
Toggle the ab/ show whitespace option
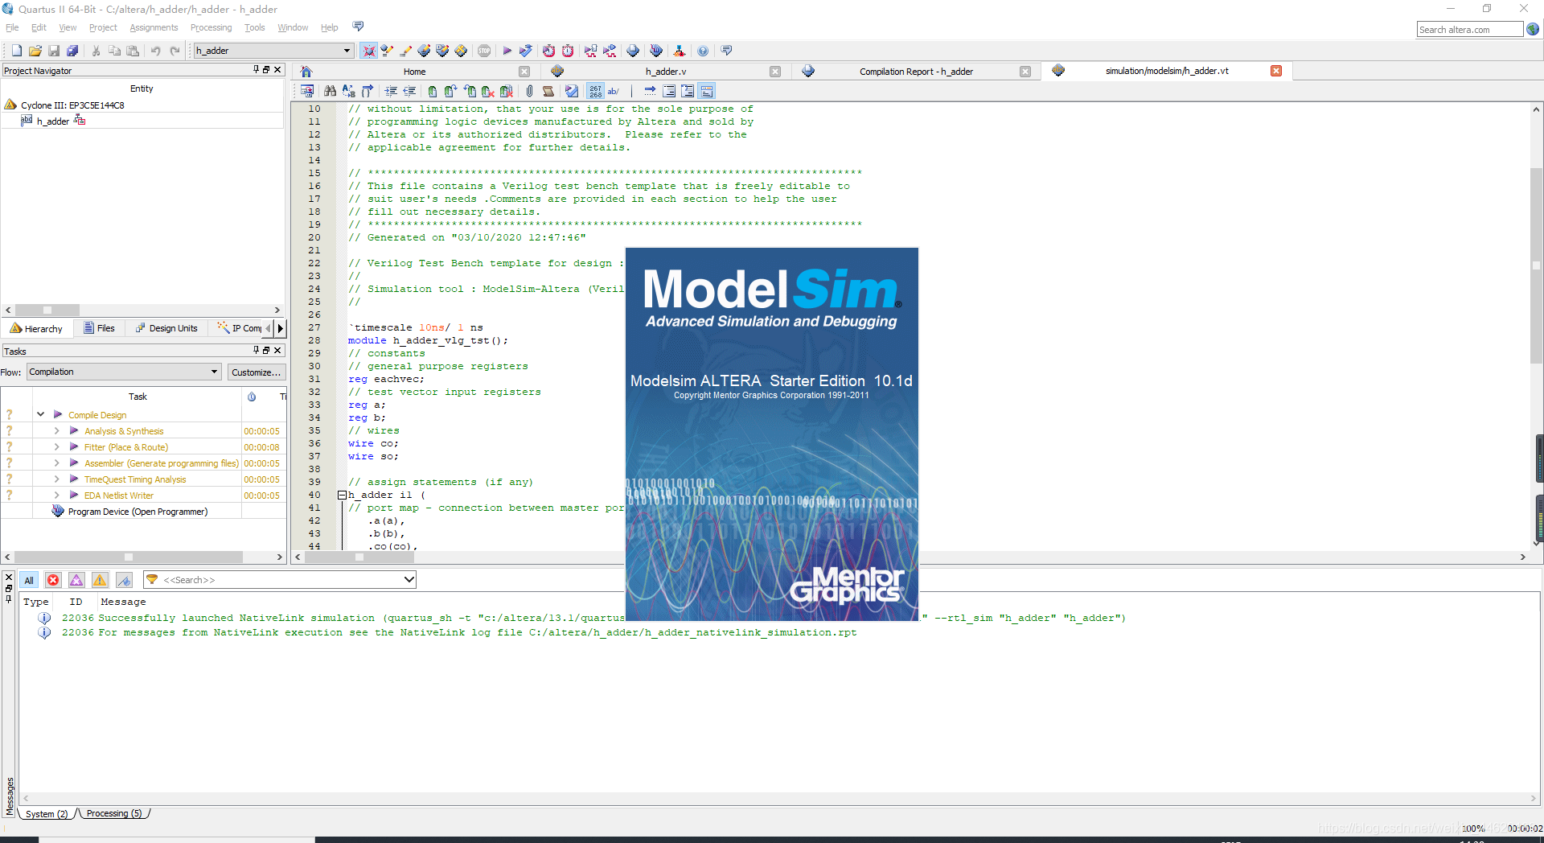(x=614, y=91)
